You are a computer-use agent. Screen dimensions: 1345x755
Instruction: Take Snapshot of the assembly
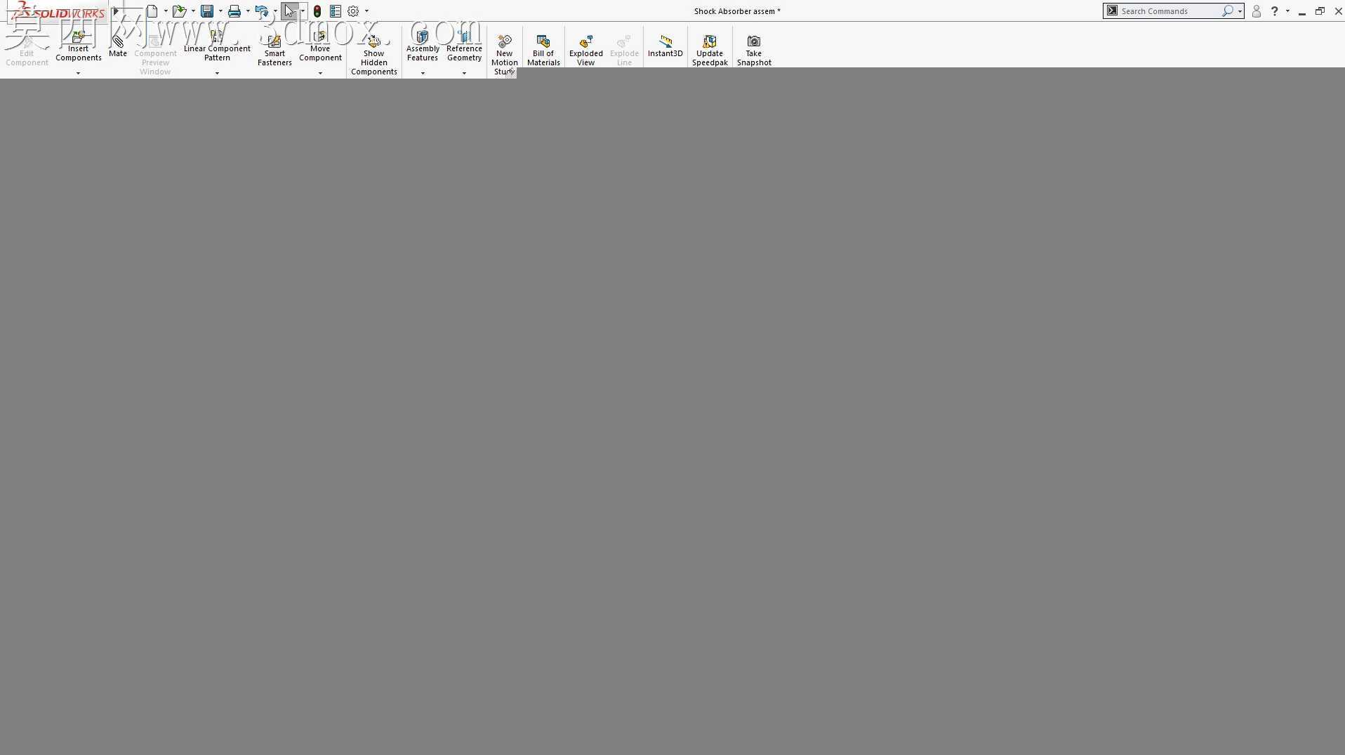(x=754, y=51)
